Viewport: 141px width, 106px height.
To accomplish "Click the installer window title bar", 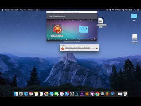I will 72,12.
